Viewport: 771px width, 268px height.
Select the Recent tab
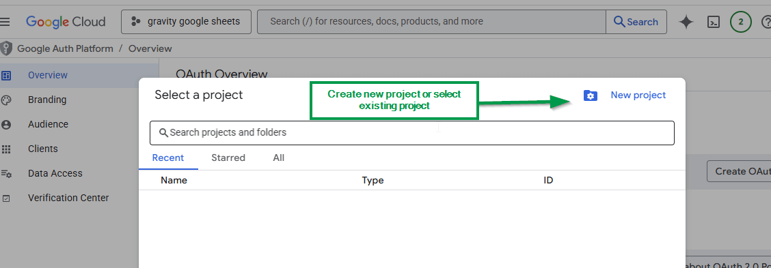(168, 158)
